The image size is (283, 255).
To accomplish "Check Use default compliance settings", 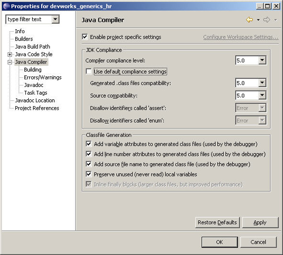I will tap(89, 71).
